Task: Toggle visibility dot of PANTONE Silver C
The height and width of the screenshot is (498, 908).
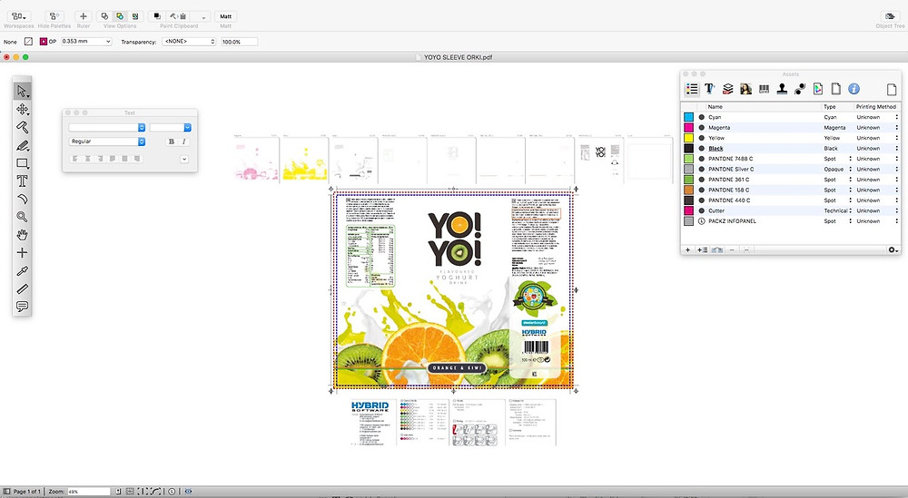Action: click(701, 169)
